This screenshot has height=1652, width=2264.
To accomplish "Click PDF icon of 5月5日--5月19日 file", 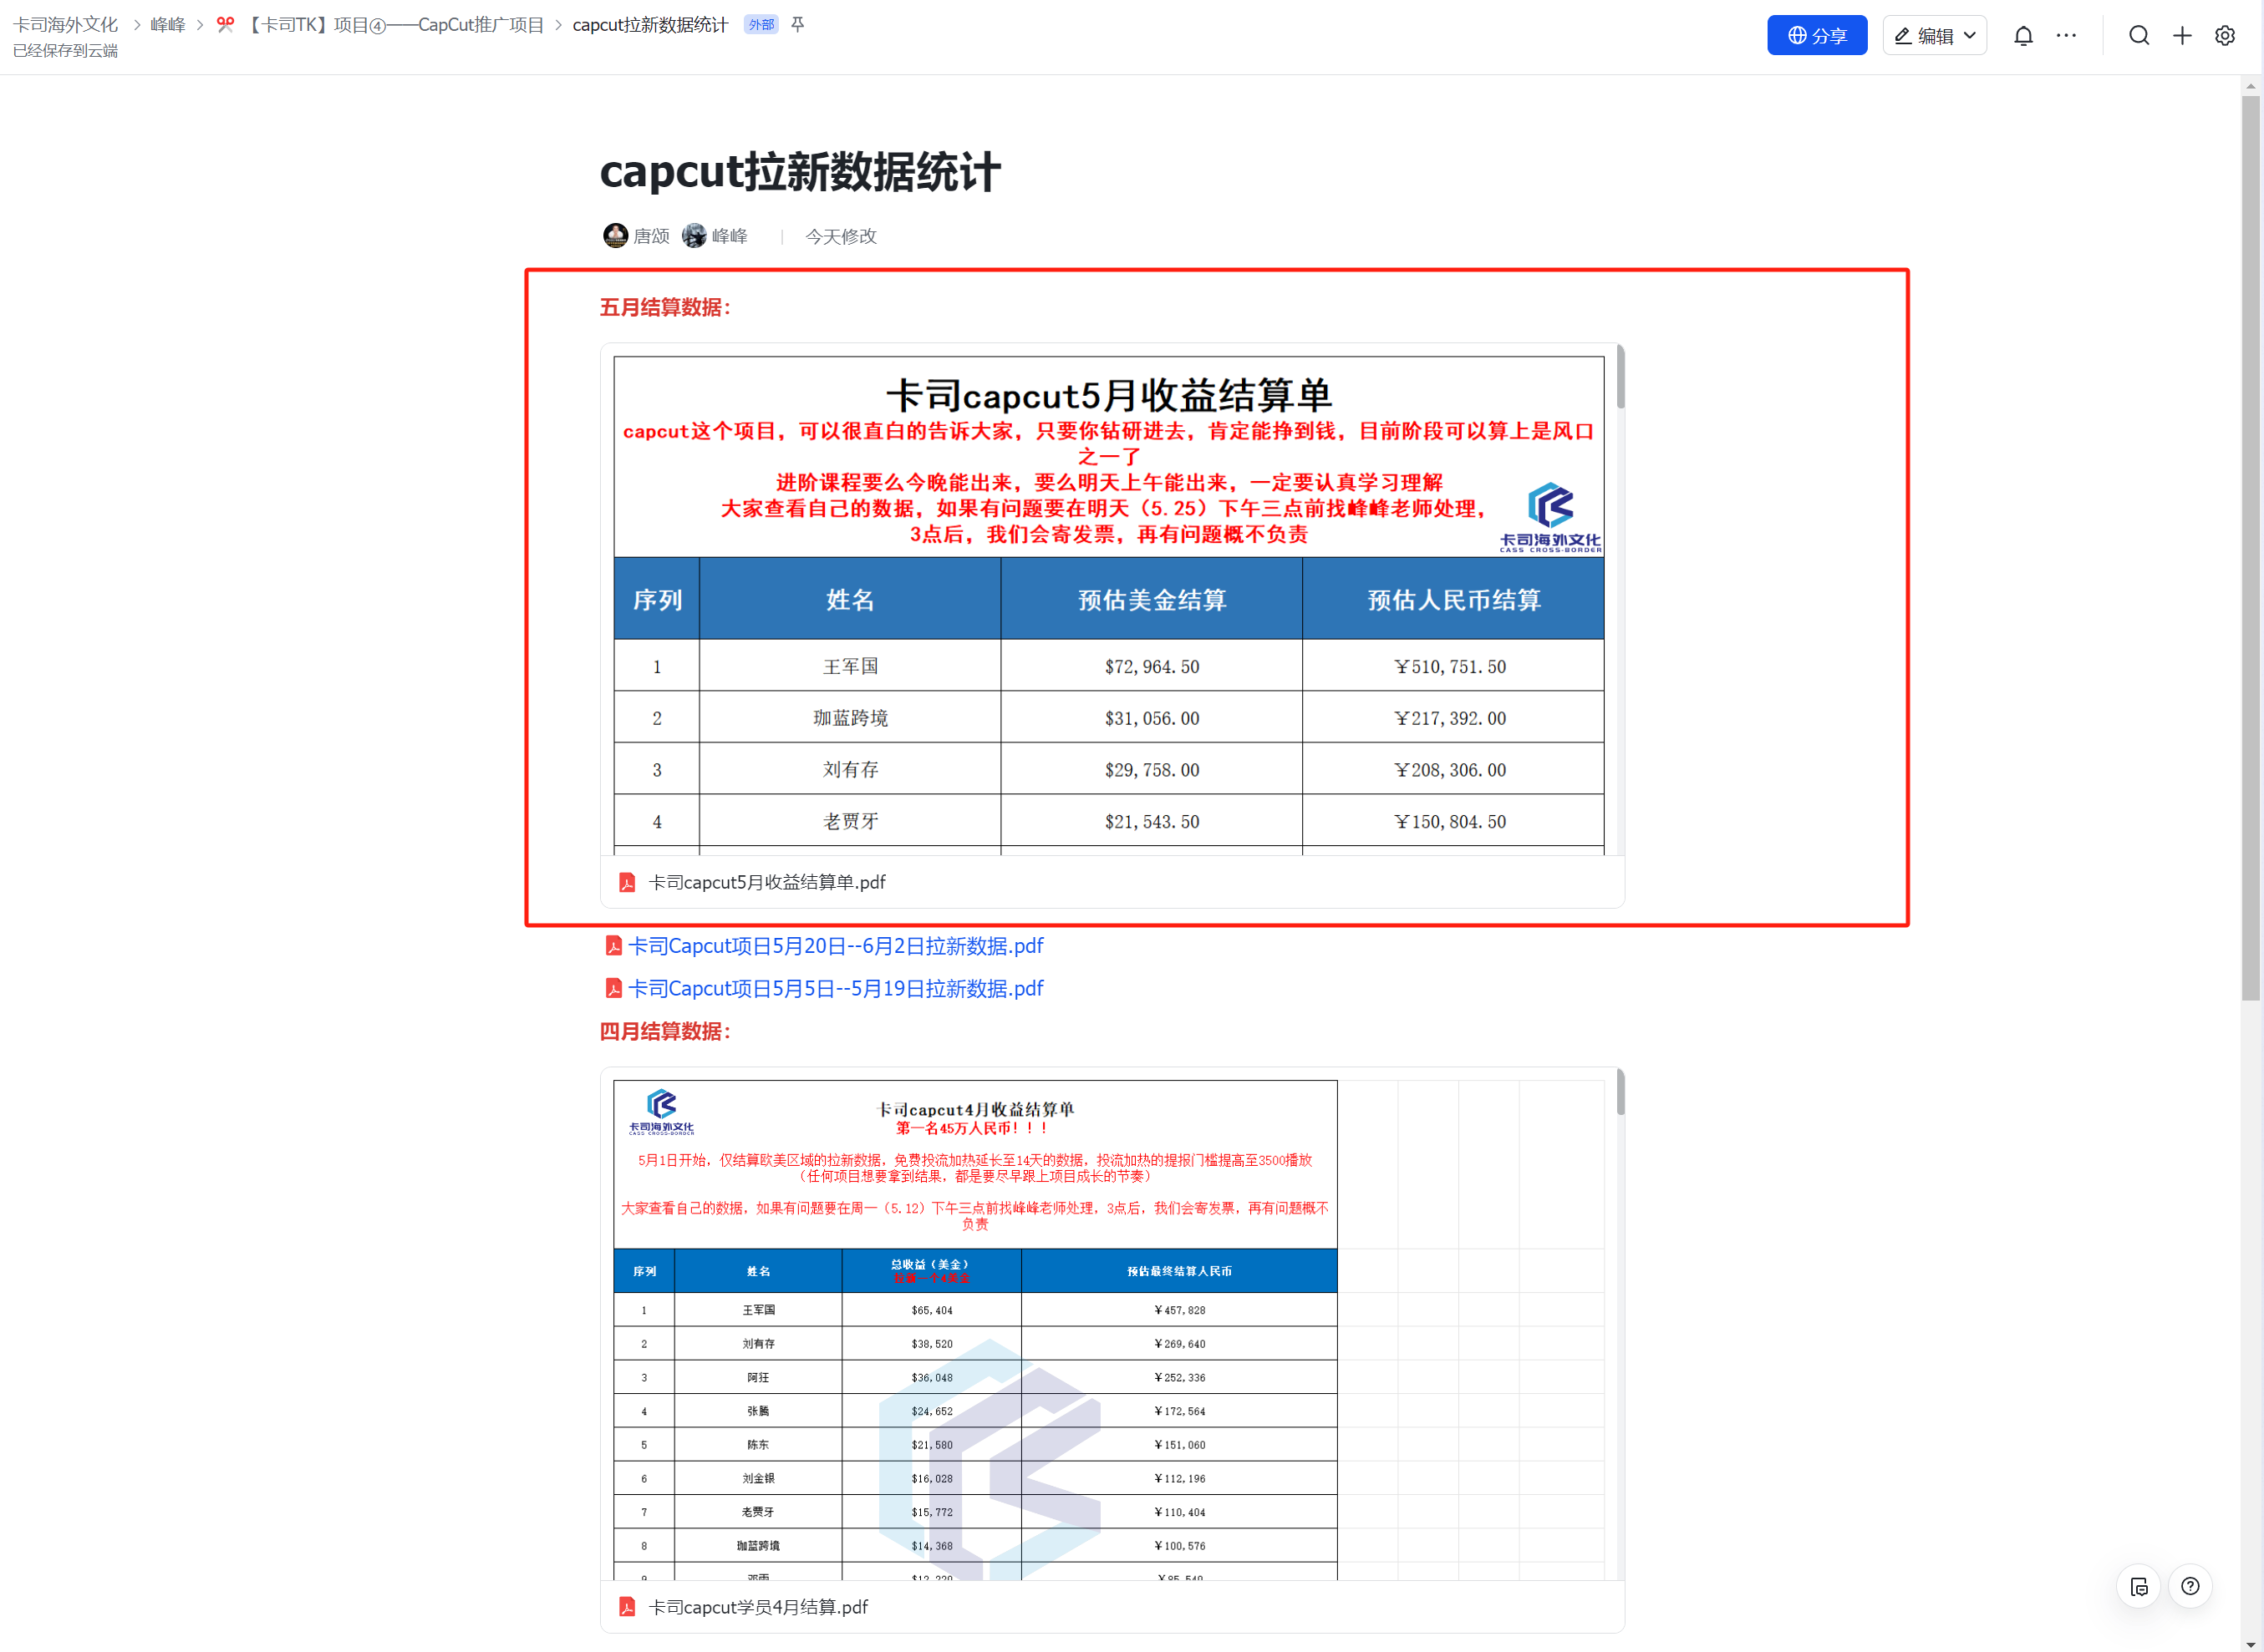I will click(613, 989).
